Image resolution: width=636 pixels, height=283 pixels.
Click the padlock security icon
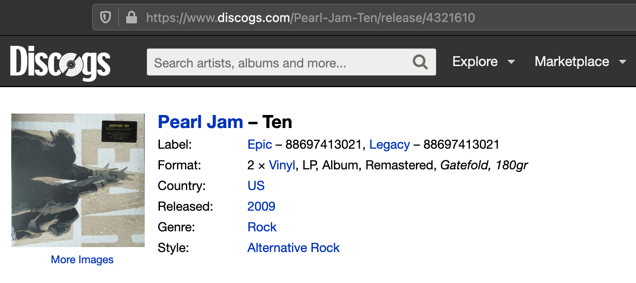tap(132, 17)
